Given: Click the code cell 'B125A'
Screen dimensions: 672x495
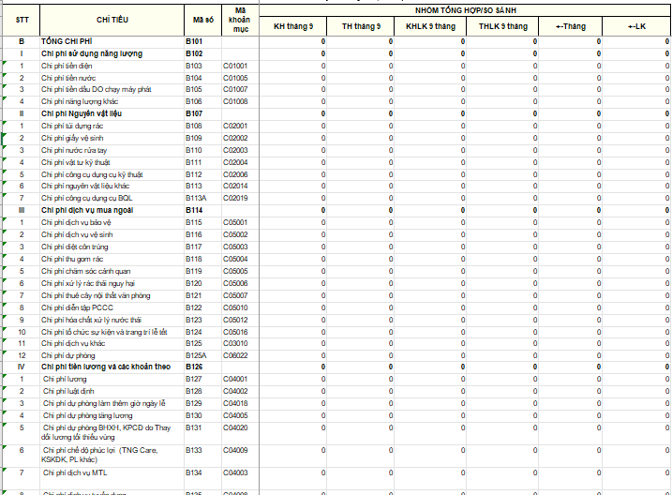Looking at the screenshot, I should click(x=196, y=355).
